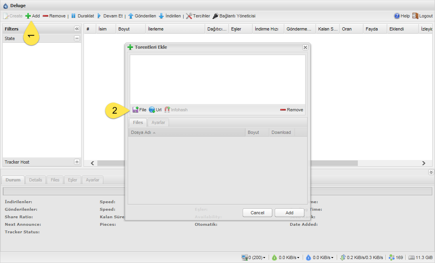Image resolution: width=435 pixels, height=263 pixels.
Task: Switch to the Files tab in the dialog
Action: tap(138, 122)
